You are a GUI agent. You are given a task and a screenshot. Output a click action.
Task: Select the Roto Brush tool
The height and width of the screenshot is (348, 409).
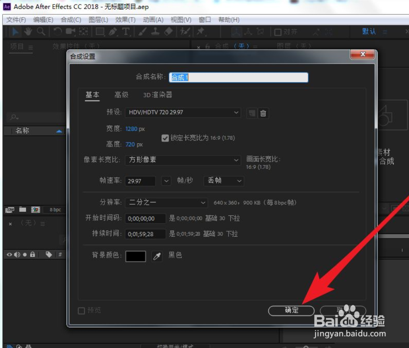[185, 32]
